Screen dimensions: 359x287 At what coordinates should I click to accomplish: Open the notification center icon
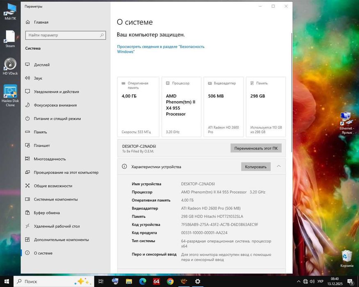coord(350,282)
